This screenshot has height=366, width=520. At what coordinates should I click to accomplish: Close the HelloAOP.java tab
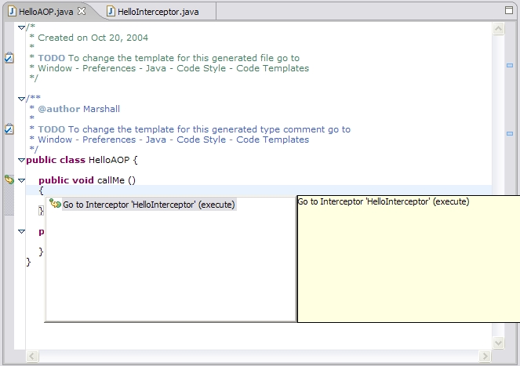pyautogui.click(x=82, y=11)
